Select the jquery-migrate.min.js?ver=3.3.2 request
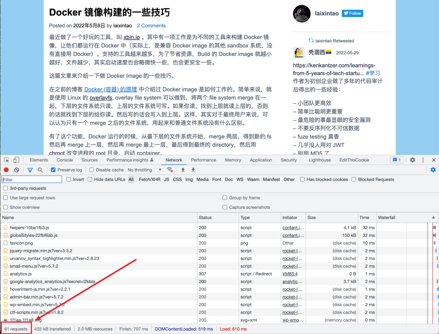This screenshot has height=334, width=439. tap(41, 251)
